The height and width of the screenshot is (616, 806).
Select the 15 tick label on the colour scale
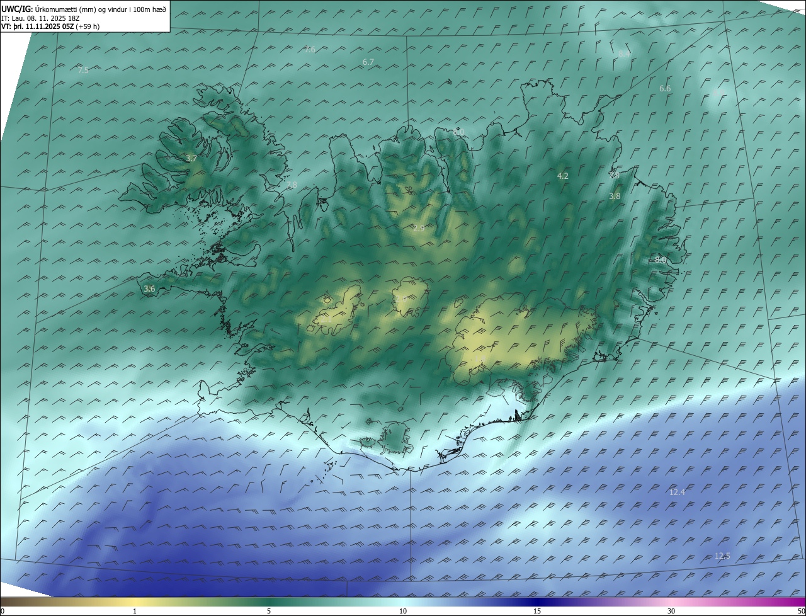[x=537, y=611]
